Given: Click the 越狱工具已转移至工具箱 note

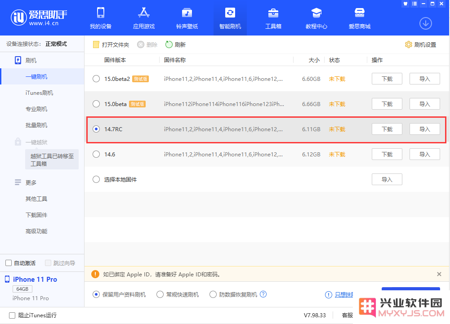Looking at the screenshot, I should pos(52,160).
